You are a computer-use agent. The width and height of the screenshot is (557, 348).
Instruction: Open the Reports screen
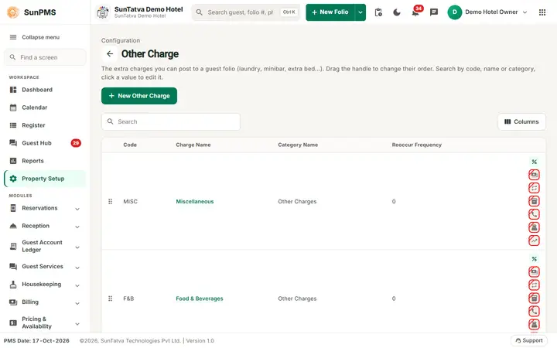click(x=45, y=161)
